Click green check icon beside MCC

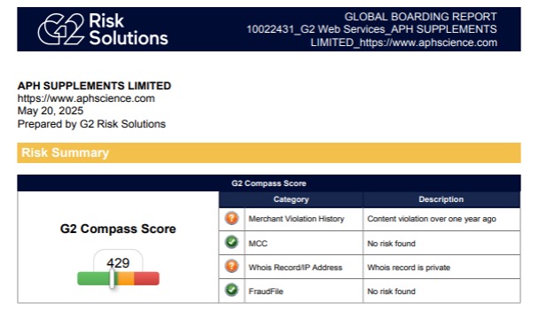coord(231,242)
